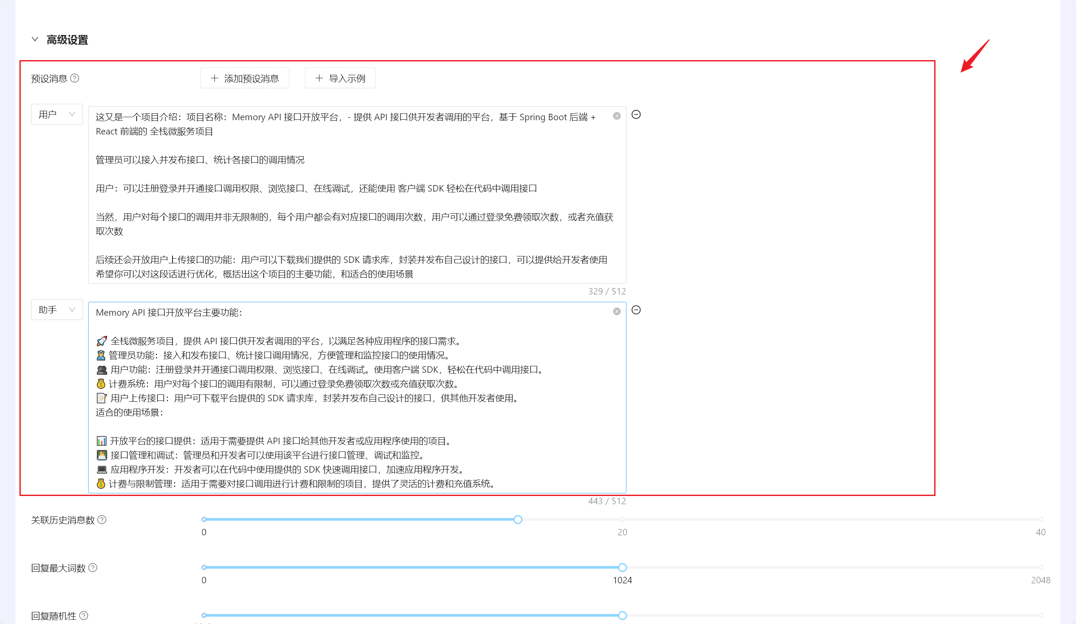The height and width of the screenshot is (624, 1076).
Task: Click the 329 / 512 character counter
Action: click(607, 291)
